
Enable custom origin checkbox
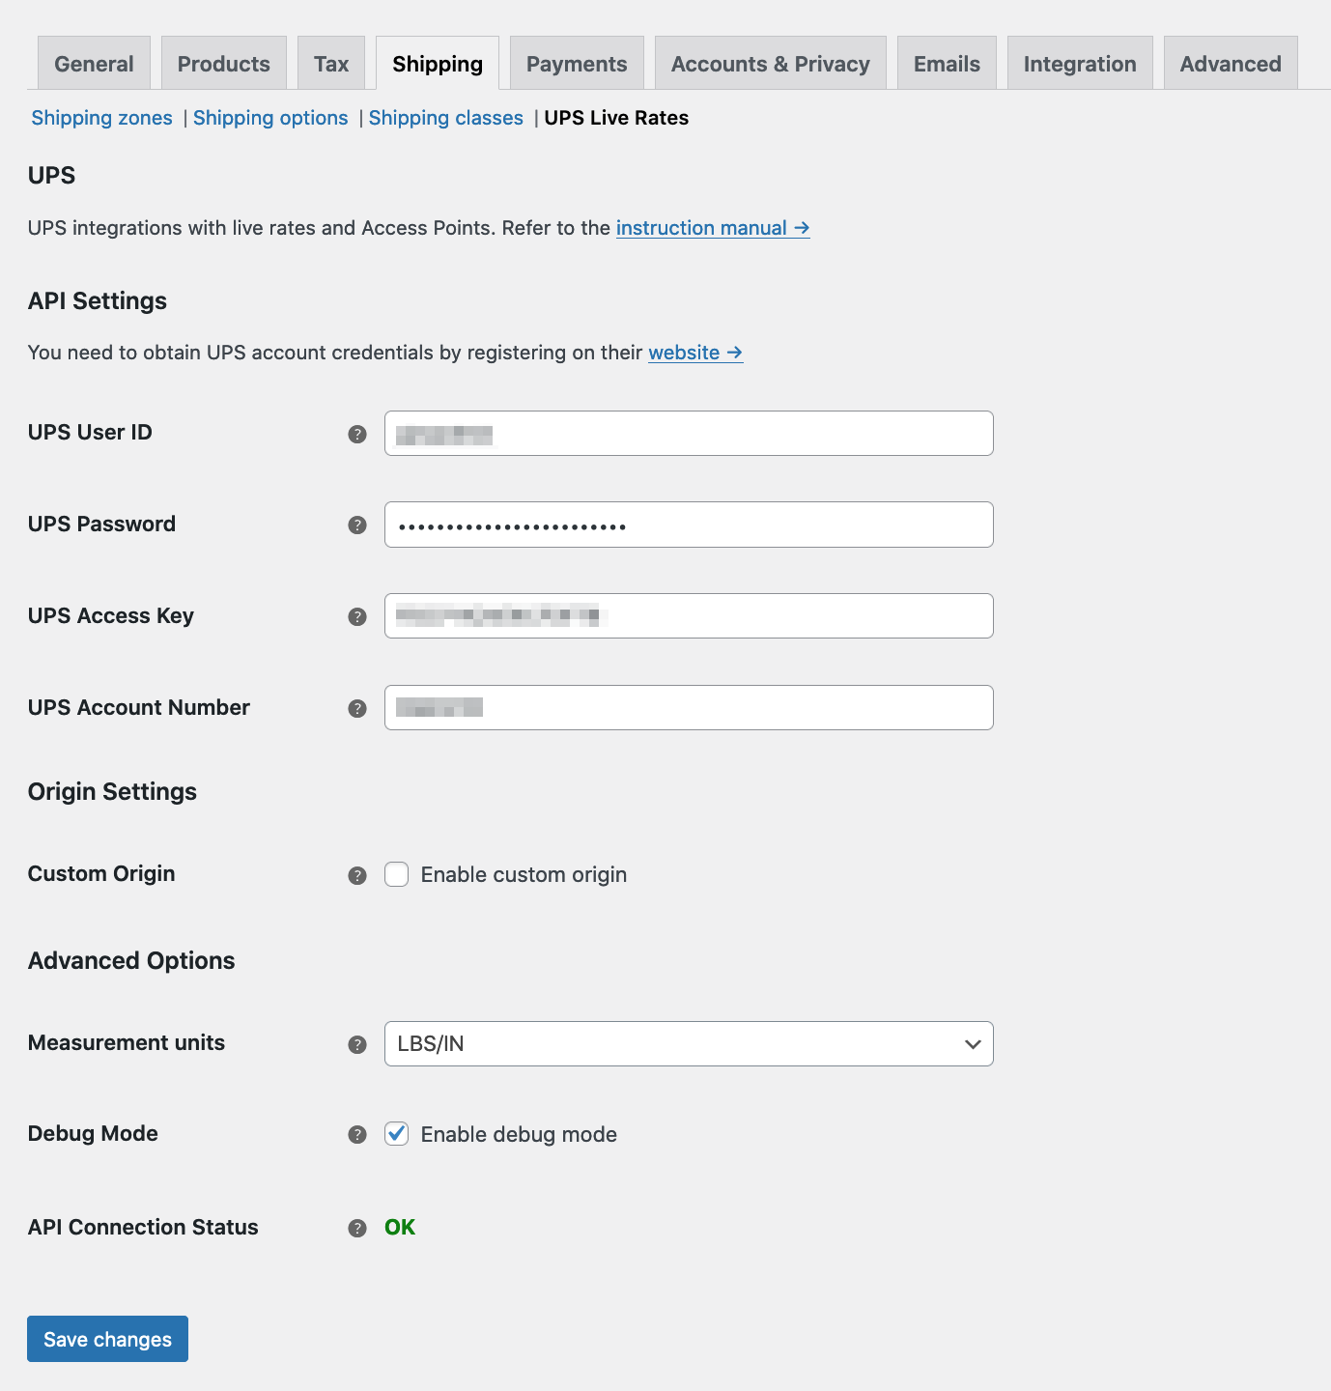coord(397,874)
